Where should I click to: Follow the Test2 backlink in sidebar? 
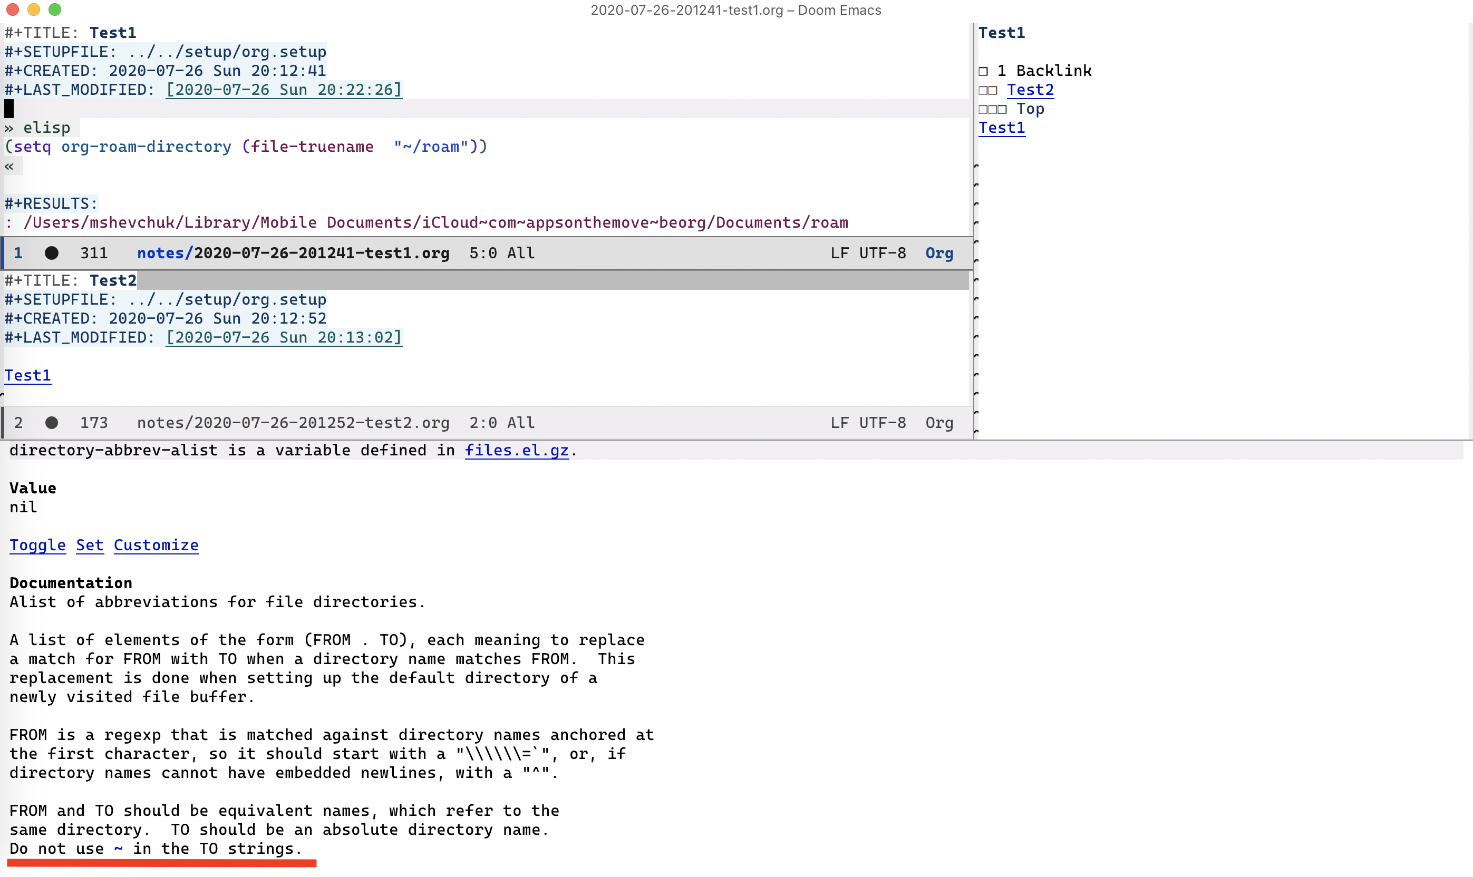click(1030, 90)
